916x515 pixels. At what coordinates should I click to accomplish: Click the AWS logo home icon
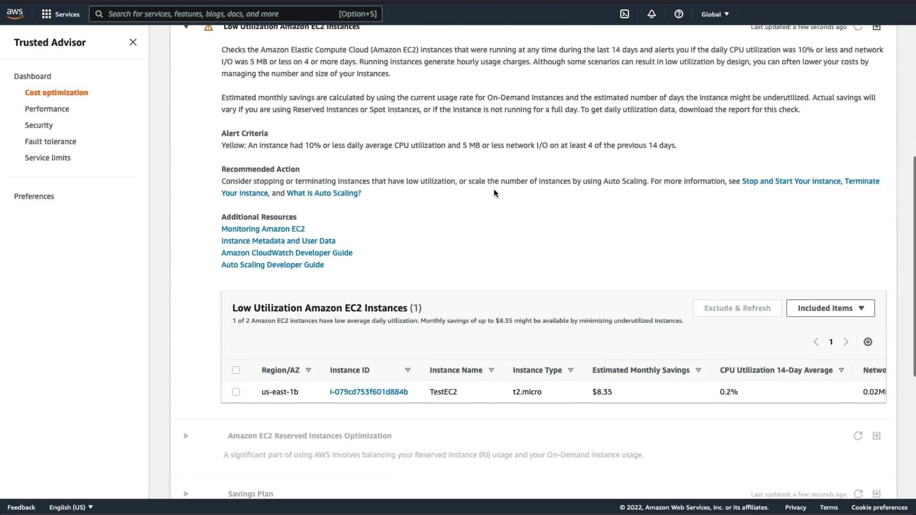(15, 14)
